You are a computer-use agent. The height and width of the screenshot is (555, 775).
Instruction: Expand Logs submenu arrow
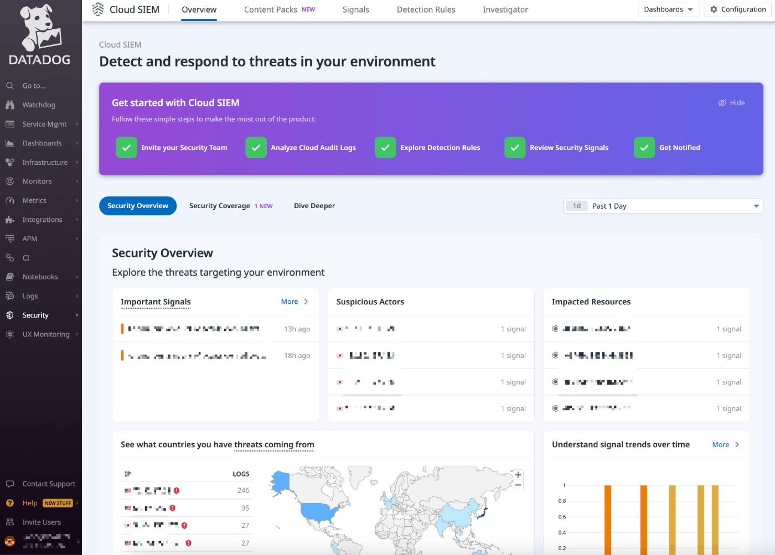pyautogui.click(x=77, y=296)
